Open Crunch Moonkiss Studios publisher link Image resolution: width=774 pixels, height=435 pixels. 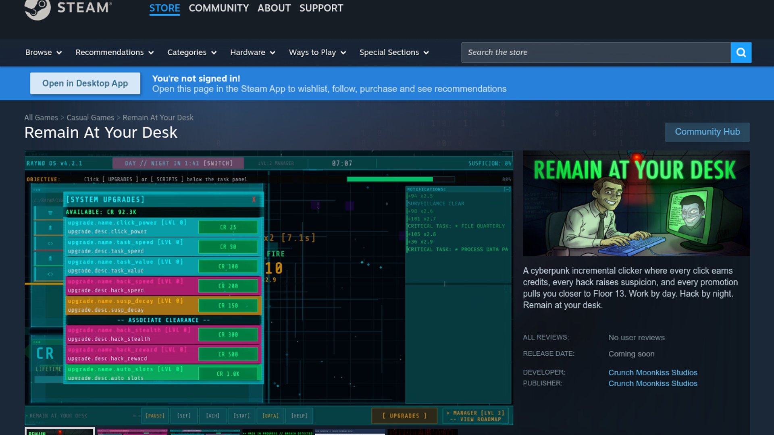pyautogui.click(x=653, y=383)
